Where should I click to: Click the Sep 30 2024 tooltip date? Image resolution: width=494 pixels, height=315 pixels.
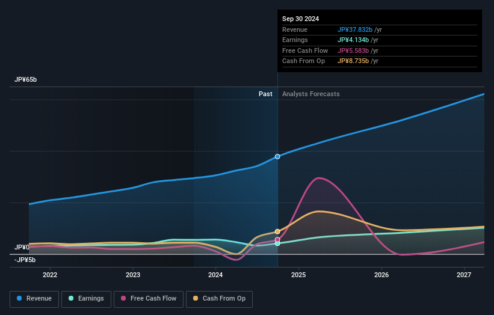[301, 19]
